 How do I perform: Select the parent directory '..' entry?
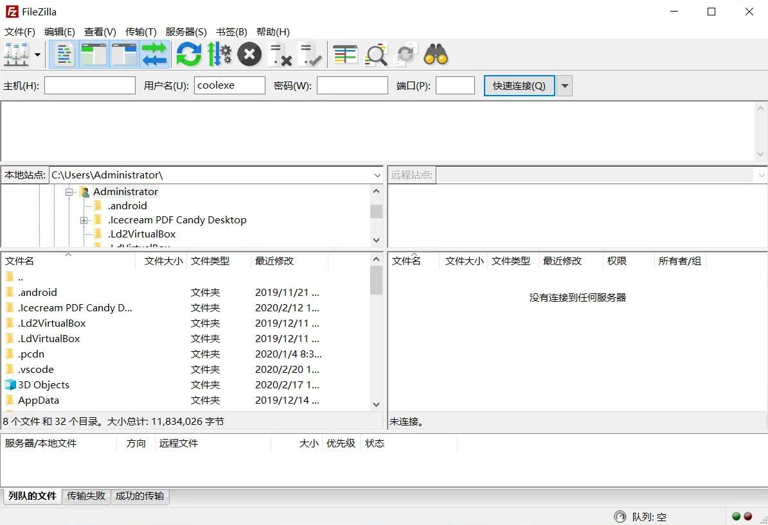[x=186, y=277]
